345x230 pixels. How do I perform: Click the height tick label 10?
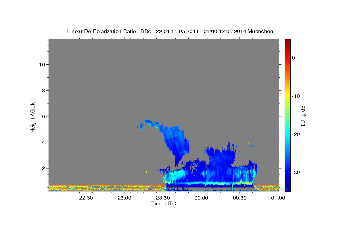(x=42, y=65)
